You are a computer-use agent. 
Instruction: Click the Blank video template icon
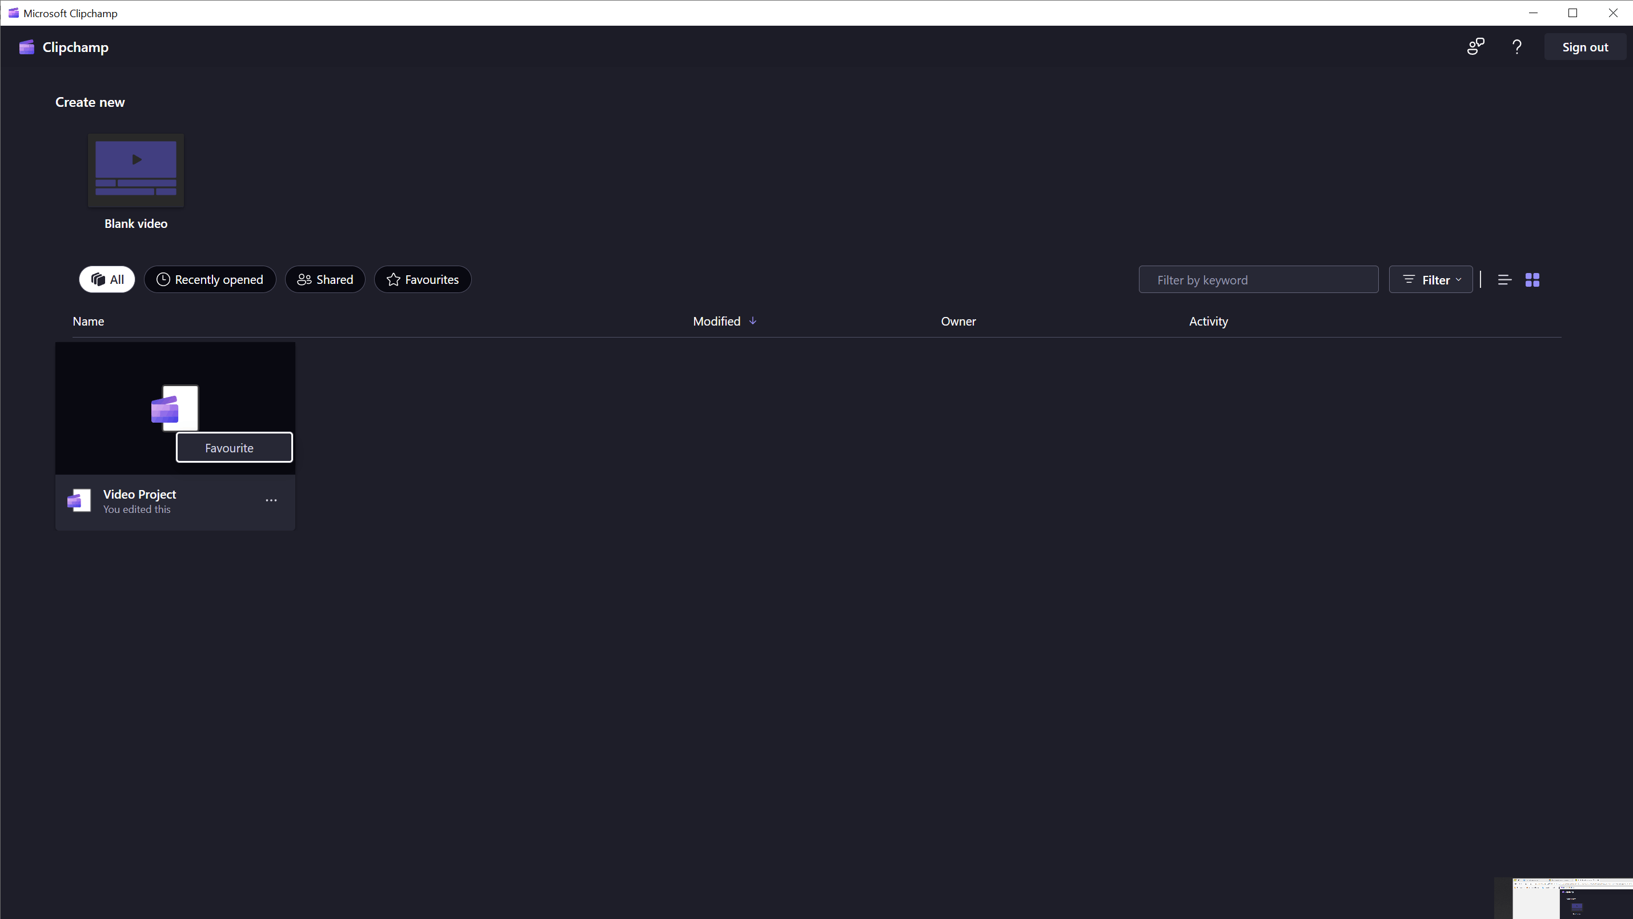tap(136, 169)
